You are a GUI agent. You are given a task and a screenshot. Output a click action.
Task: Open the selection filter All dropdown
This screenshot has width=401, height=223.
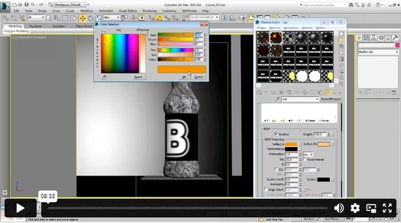[36, 17]
